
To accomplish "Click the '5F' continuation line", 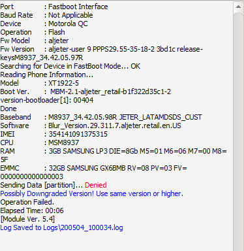I will [5, 159].
